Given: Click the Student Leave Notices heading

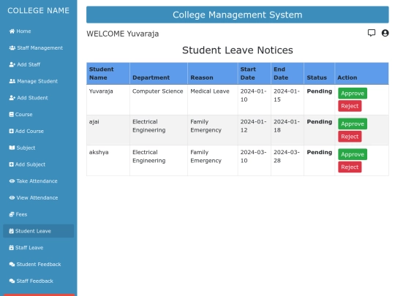Looking at the screenshot, I should point(238,50).
